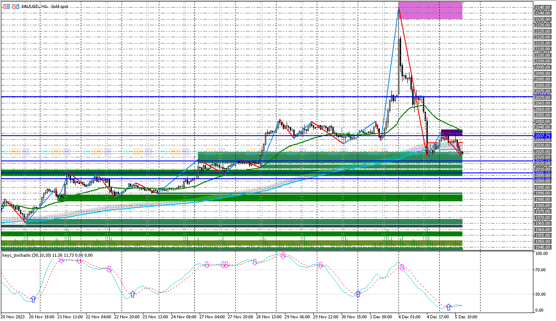Click the 20 Nov 18:00 time label
Image resolution: width=556 pixels, height=321 pixels.
(42, 317)
